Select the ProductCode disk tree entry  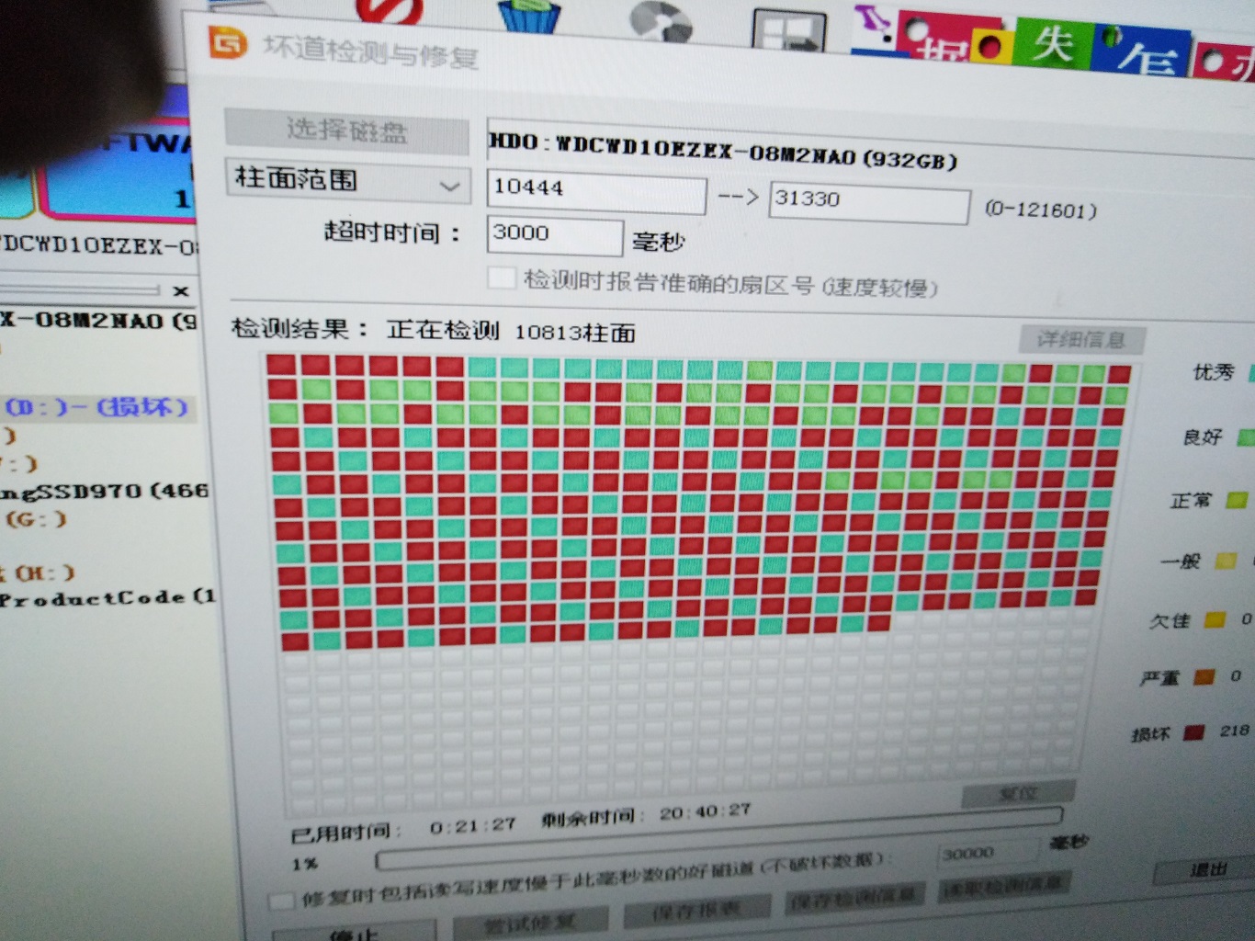point(107,597)
